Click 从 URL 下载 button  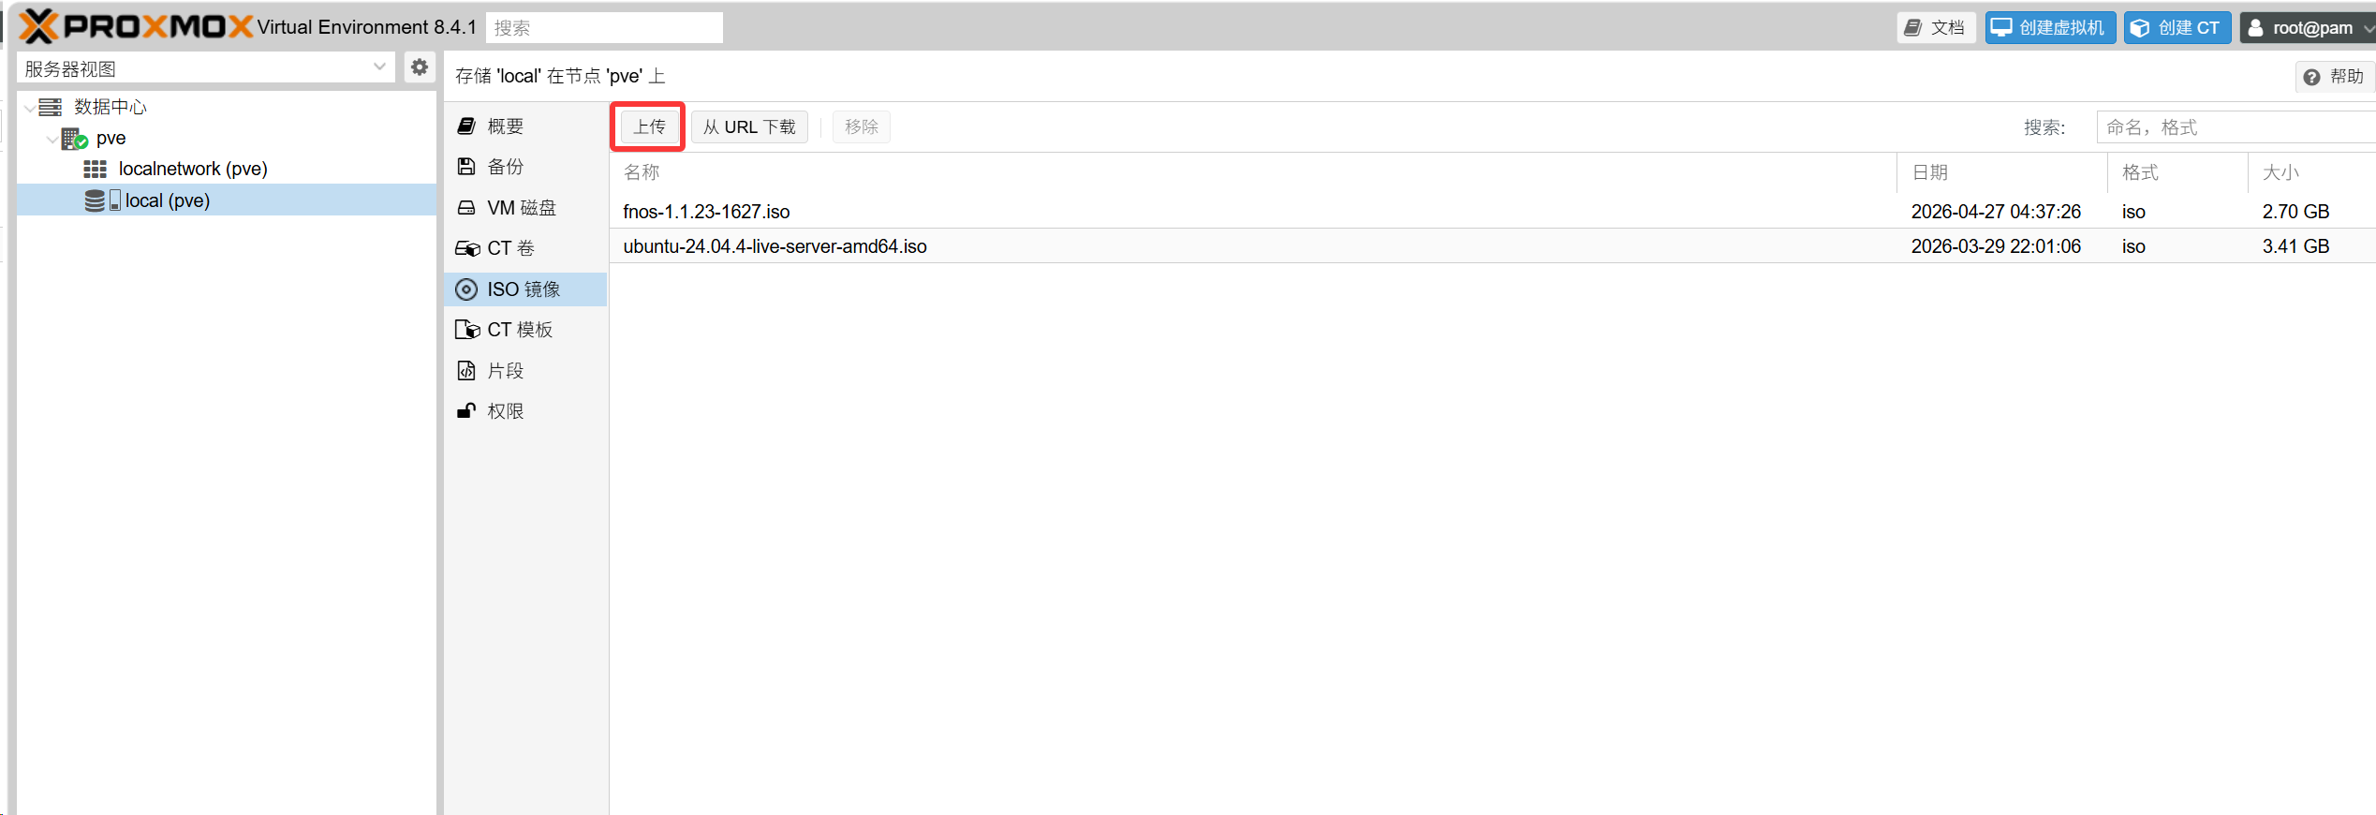748,126
